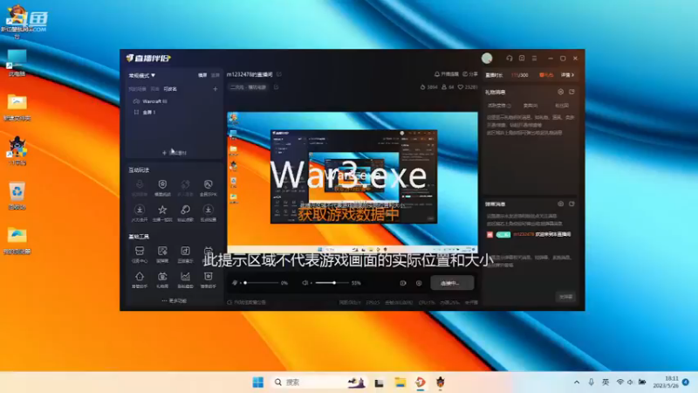Click the add source button below source list
The height and width of the screenshot is (393, 698).
(174, 152)
